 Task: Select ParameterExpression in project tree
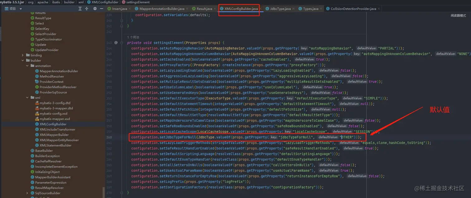coord(50,182)
